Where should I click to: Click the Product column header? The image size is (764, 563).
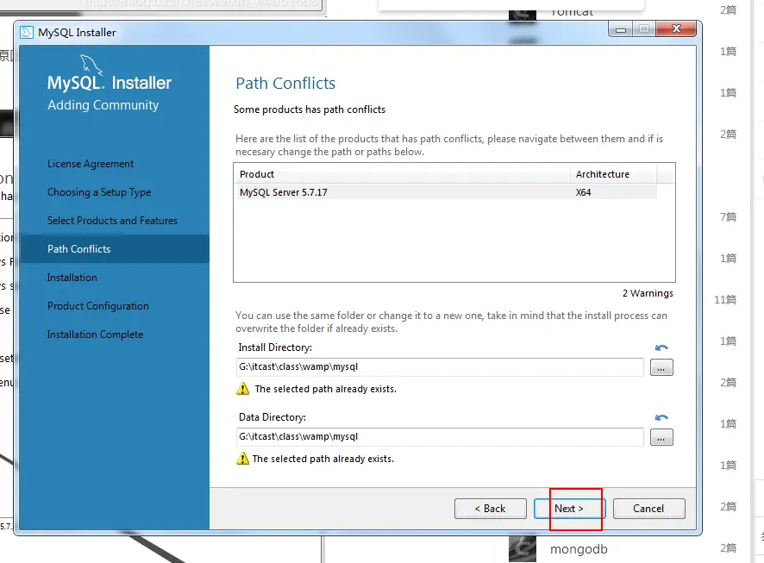[402, 174]
